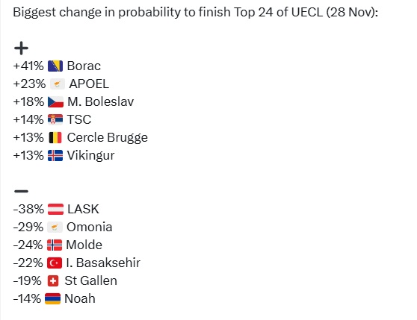This screenshot has width=417, height=320.
Task: Click the Icelandic flag next to Vikingur
Action: (55, 155)
